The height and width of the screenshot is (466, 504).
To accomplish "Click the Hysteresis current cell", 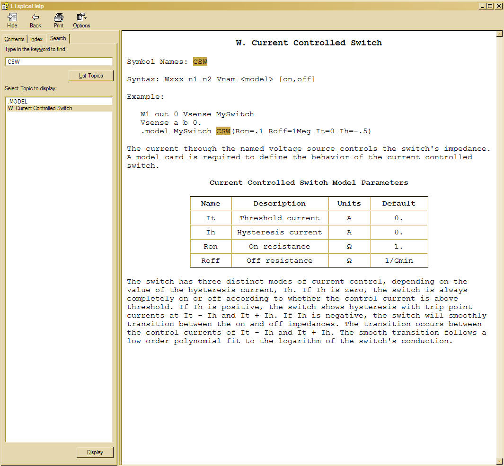I will (280, 233).
